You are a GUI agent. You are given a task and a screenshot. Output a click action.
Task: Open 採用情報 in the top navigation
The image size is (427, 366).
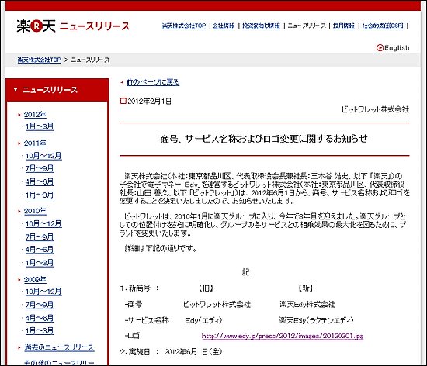(344, 26)
